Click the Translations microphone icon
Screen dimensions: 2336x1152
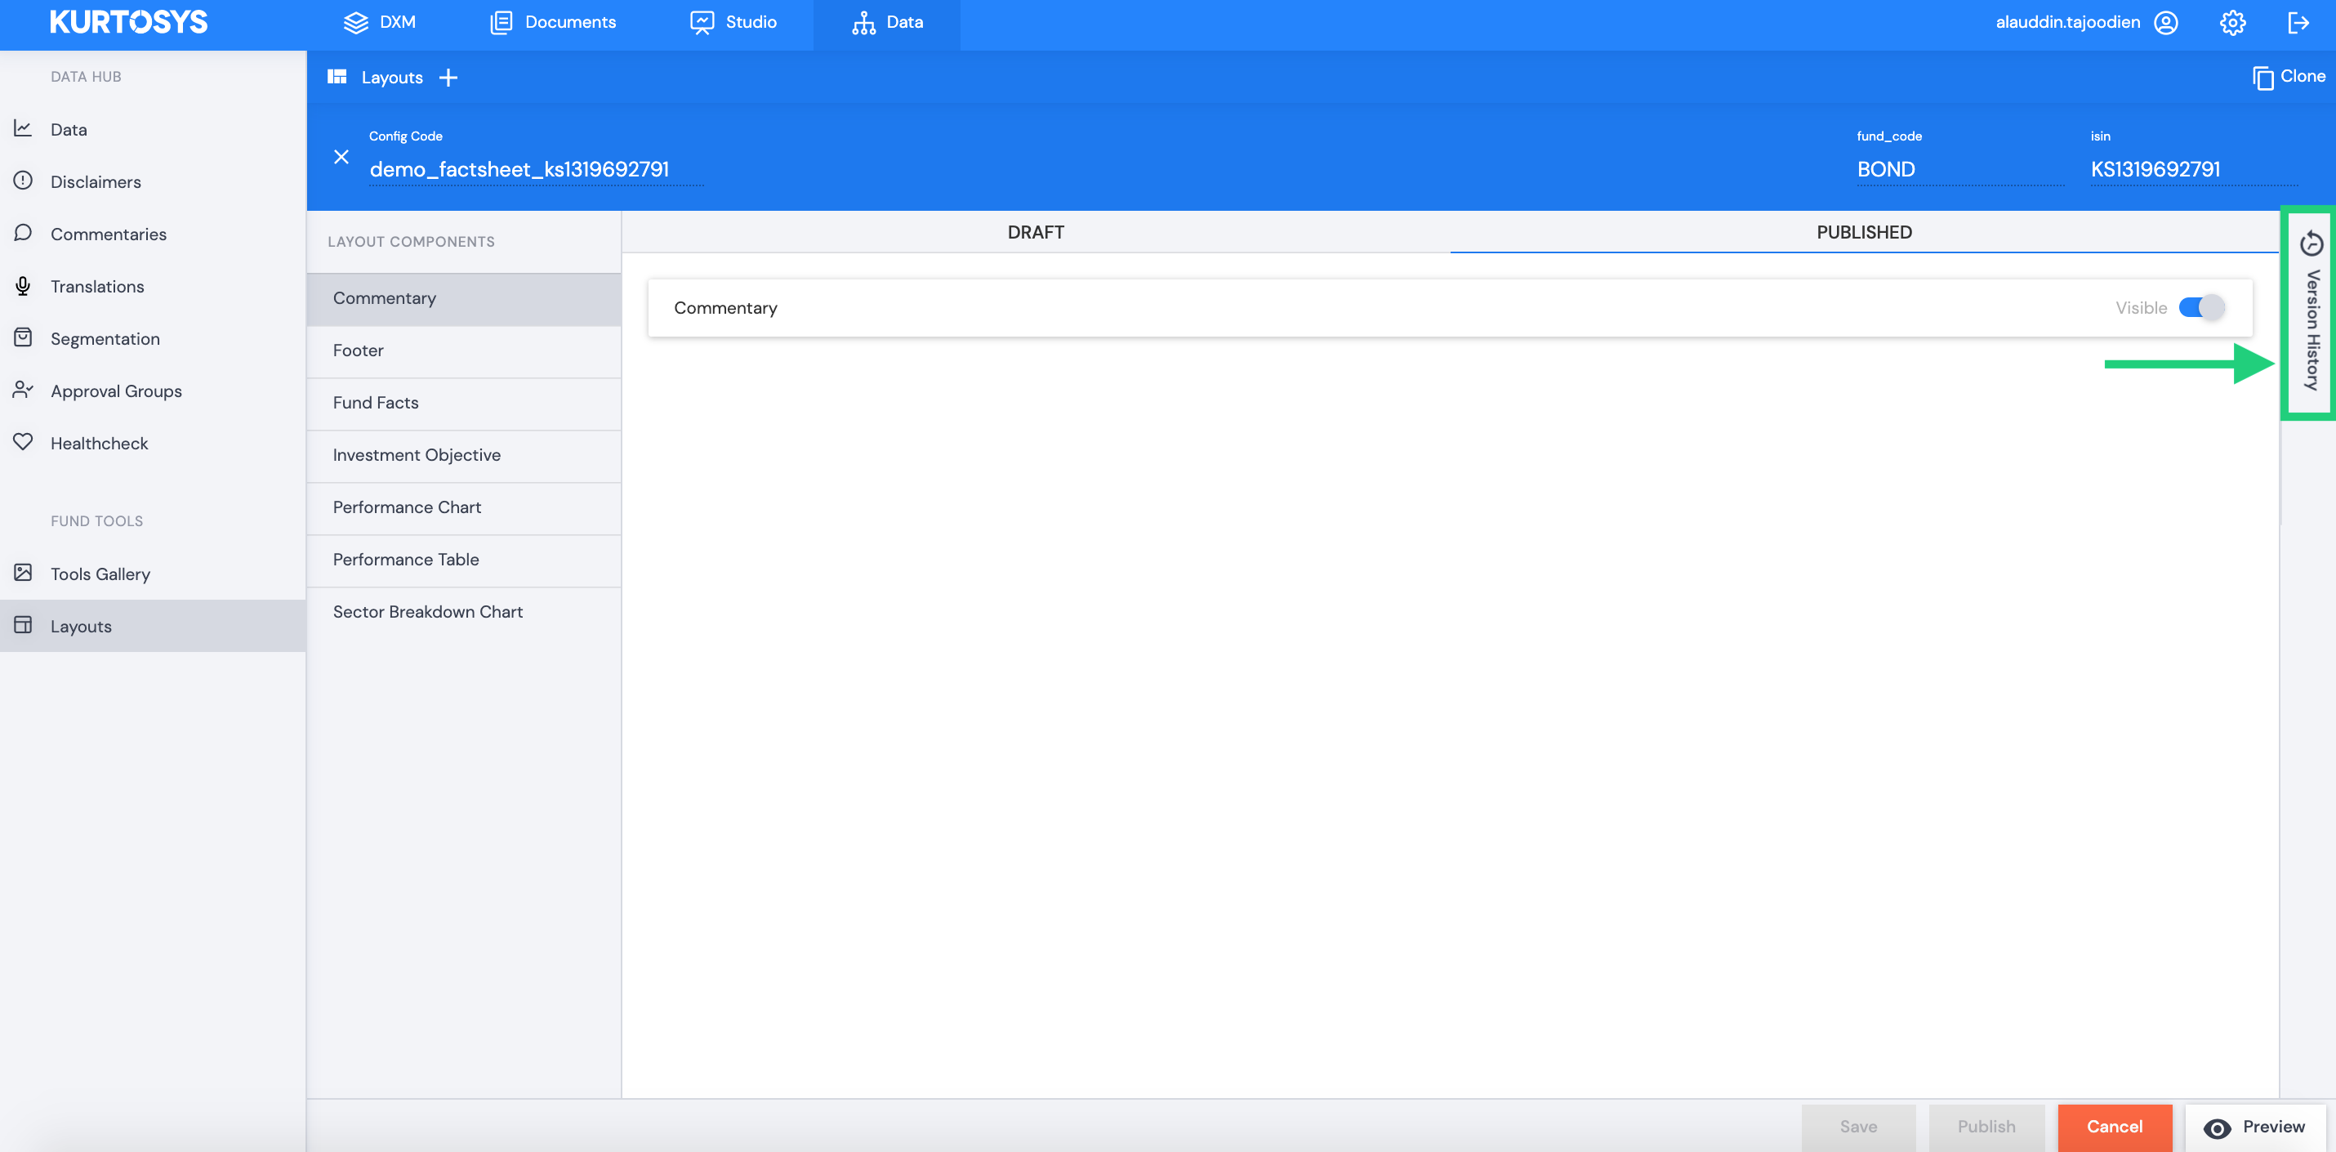(23, 286)
